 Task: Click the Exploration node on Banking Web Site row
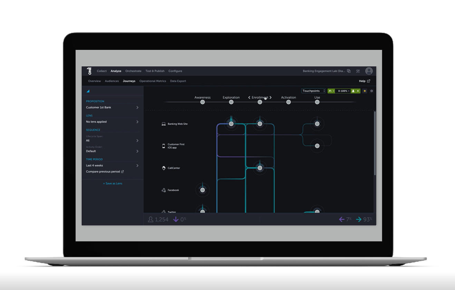231,124
